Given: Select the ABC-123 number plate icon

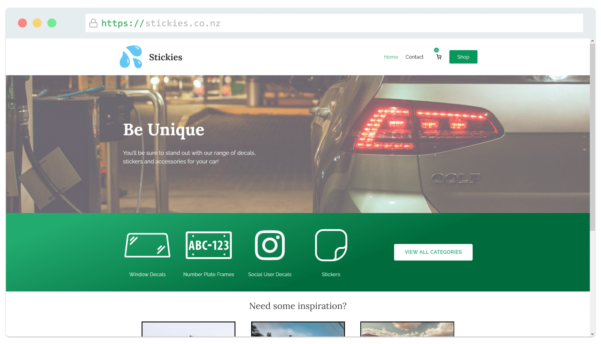Looking at the screenshot, I should pos(209,245).
